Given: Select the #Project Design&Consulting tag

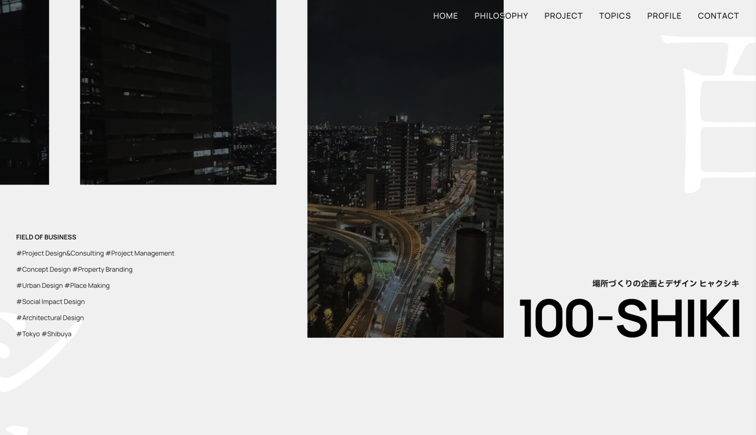Looking at the screenshot, I should 60,253.
